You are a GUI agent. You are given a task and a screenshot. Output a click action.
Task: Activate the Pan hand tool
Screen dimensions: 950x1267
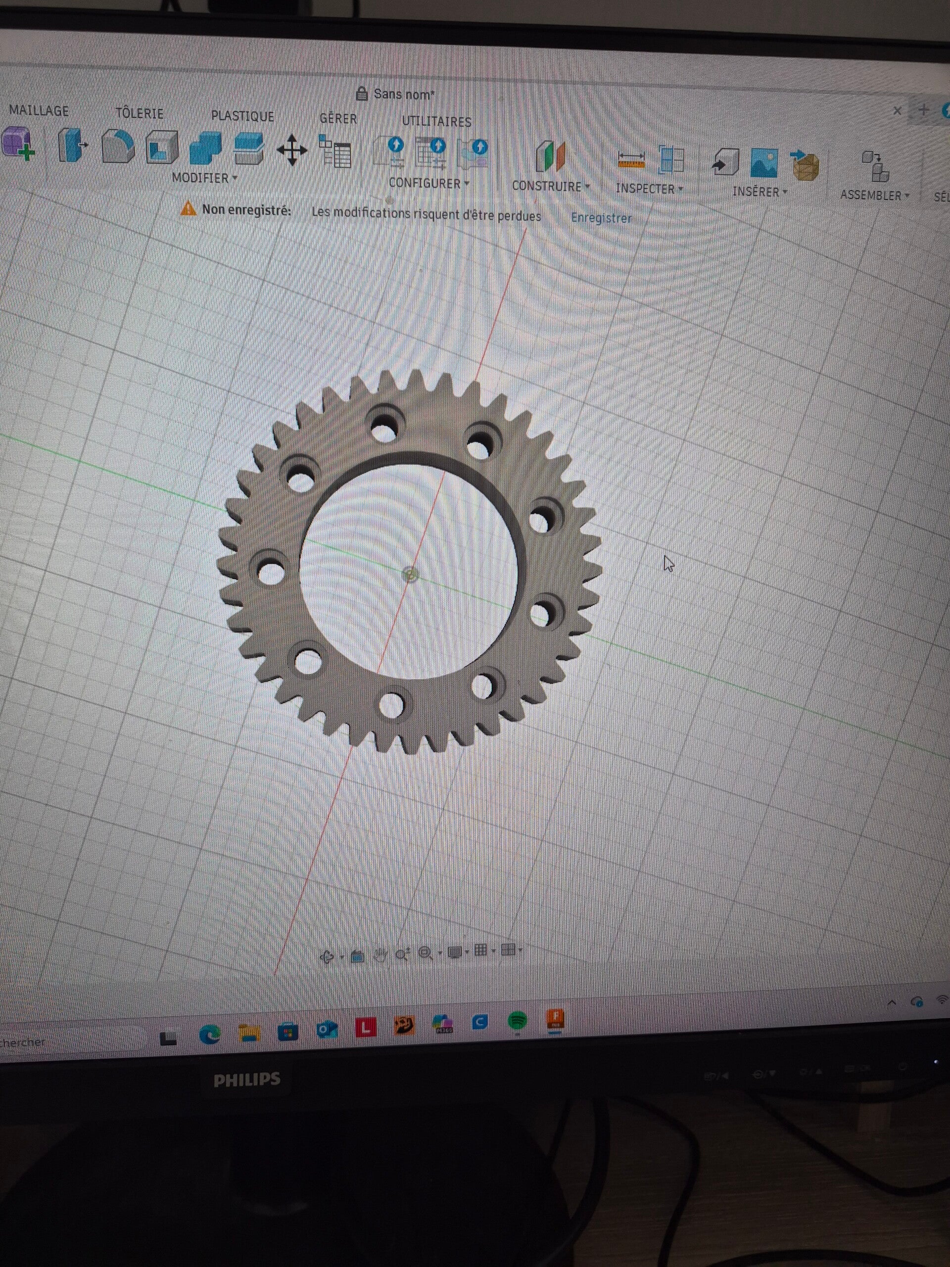click(x=380, y=955)
